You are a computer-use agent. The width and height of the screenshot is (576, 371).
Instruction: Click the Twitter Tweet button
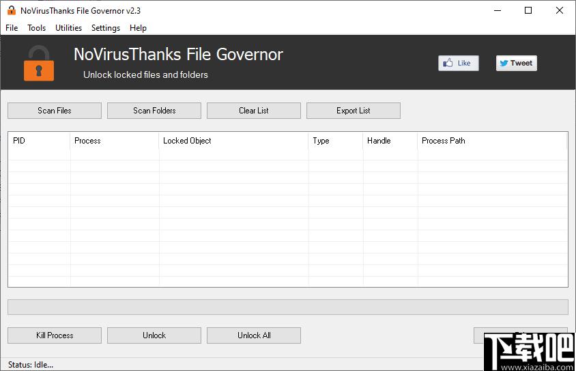517,64
